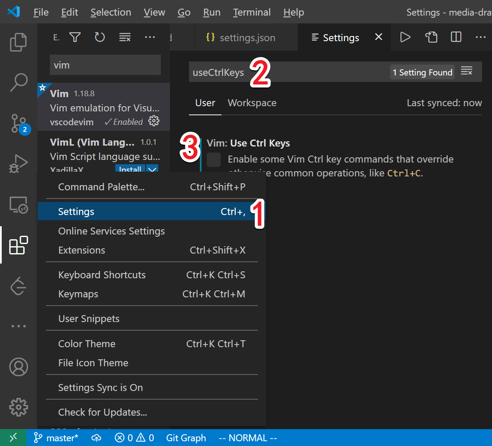Refresh the extensions list
This screenshot has width=492, height=446.
click(x=100, y=37)
